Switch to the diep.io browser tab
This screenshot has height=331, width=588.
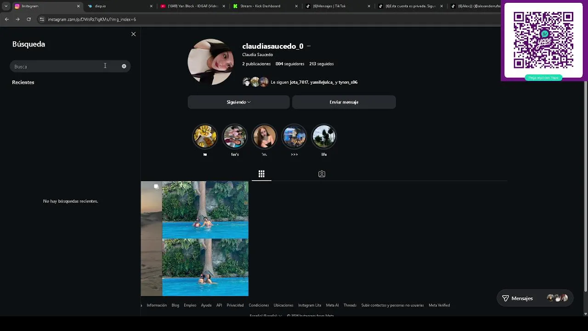(x=119, y=6)
